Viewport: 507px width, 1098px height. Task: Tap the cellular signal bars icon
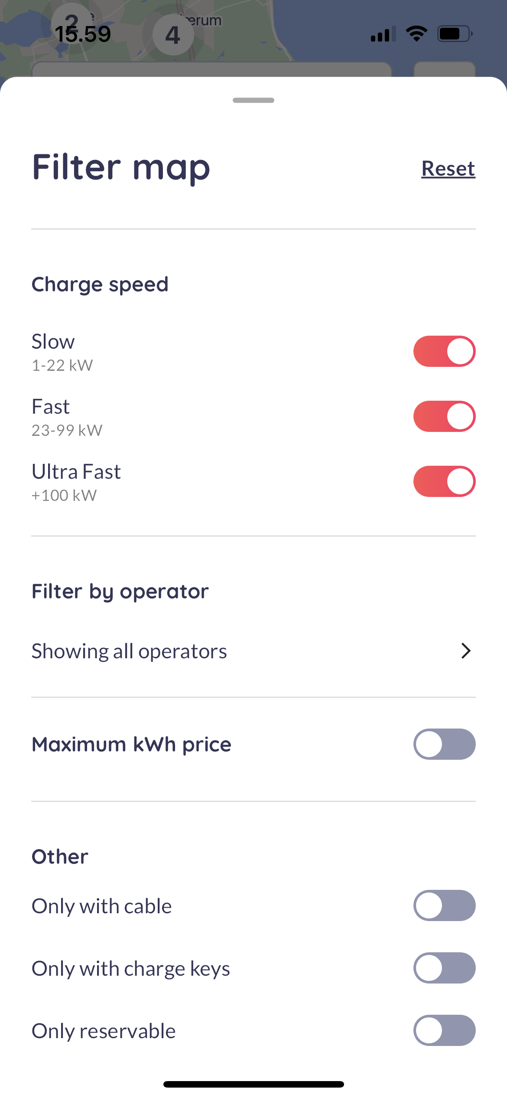point(383,34)
